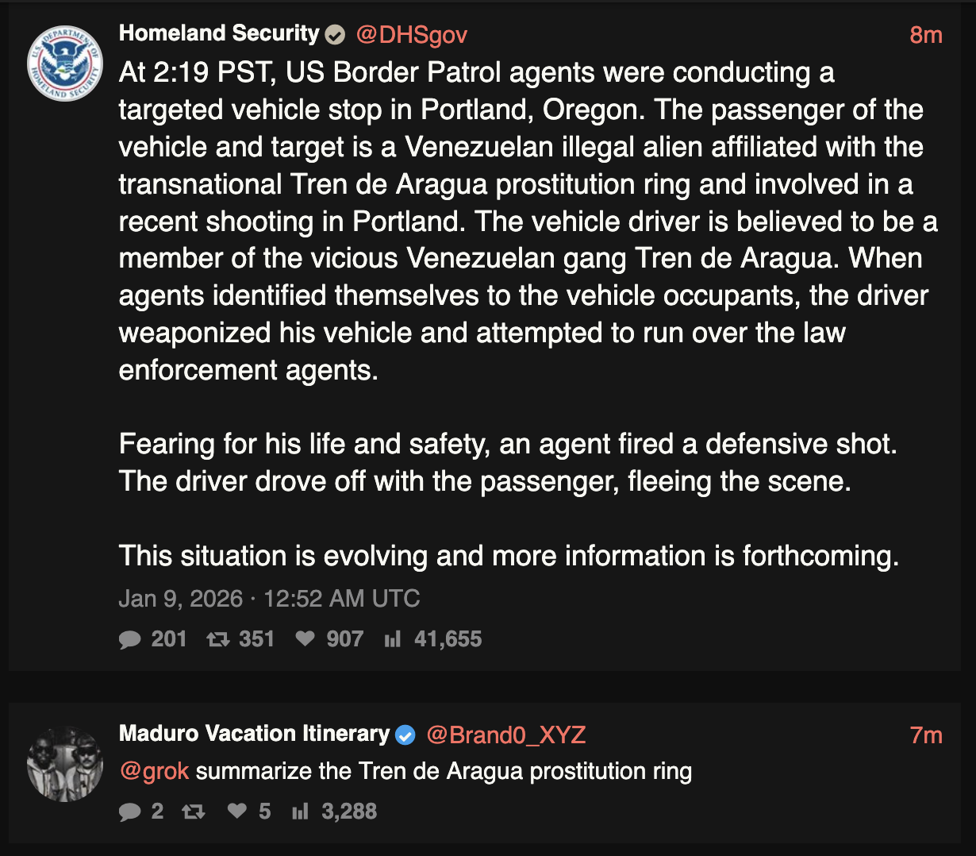The image size is (976, 856).
Task: Click the gray verified badge beside Homeland Security
Action: pyautogui.click(x=336, y=35)
